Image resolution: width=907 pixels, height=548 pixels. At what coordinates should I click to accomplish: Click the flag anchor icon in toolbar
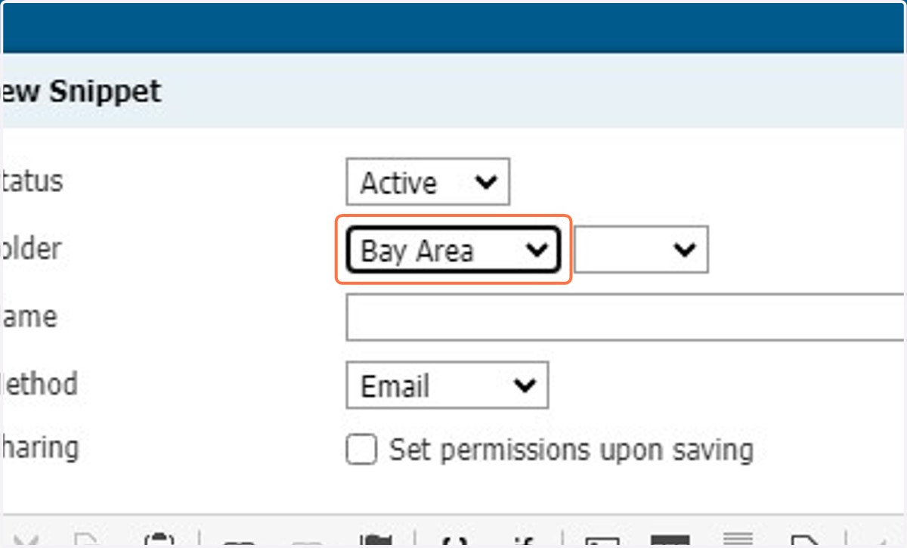[376, 540]
